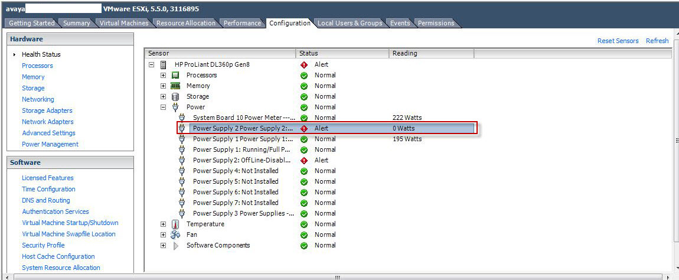Click the plug icon beside Power Supply 4: Not Installed

coord(182,171)
